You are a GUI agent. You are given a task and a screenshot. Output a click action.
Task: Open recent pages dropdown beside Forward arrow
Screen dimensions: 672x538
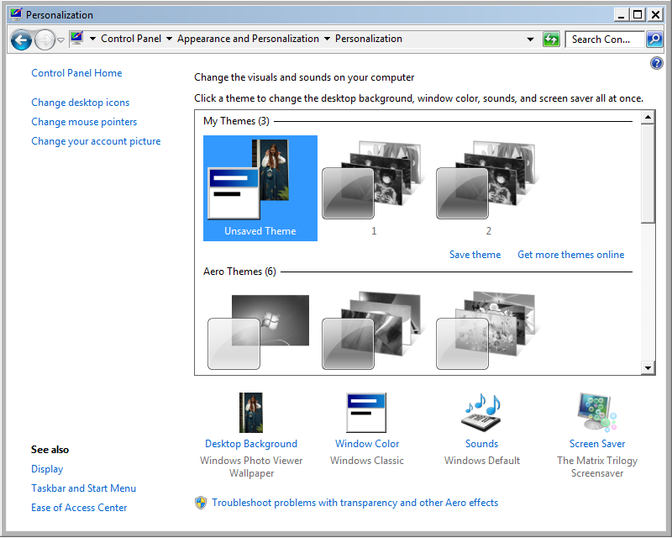click(60, 40)
